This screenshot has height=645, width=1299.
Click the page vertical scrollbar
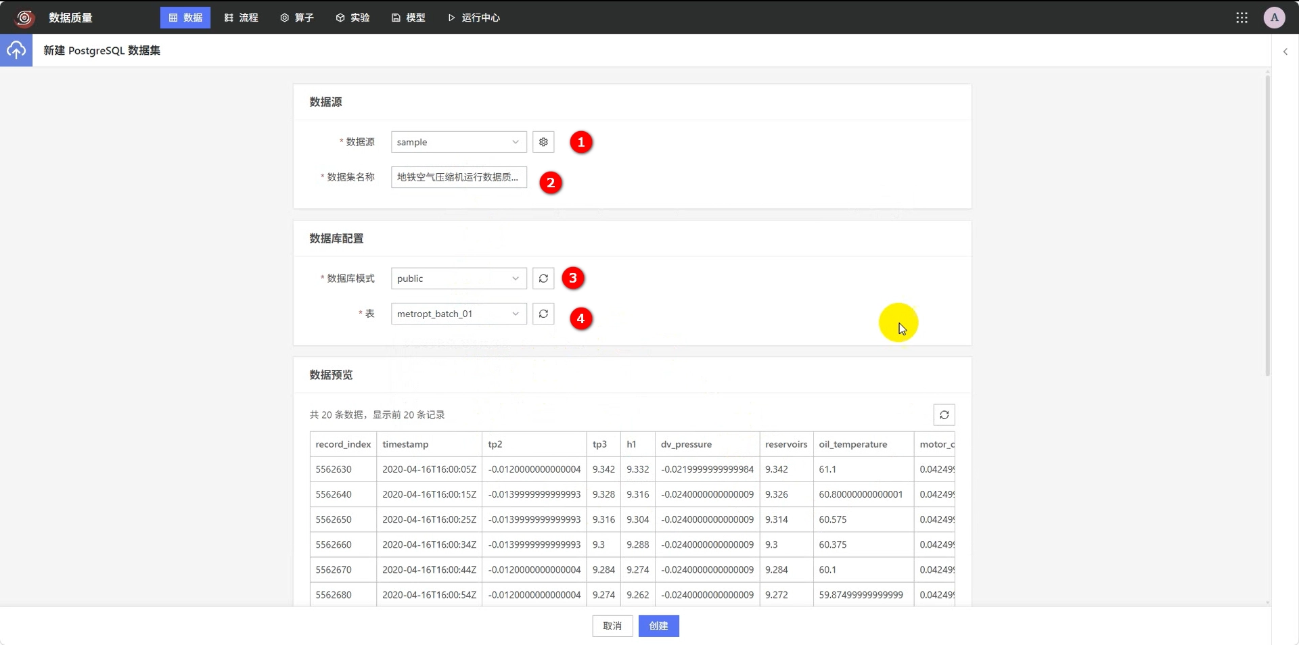pos(1267,226)
